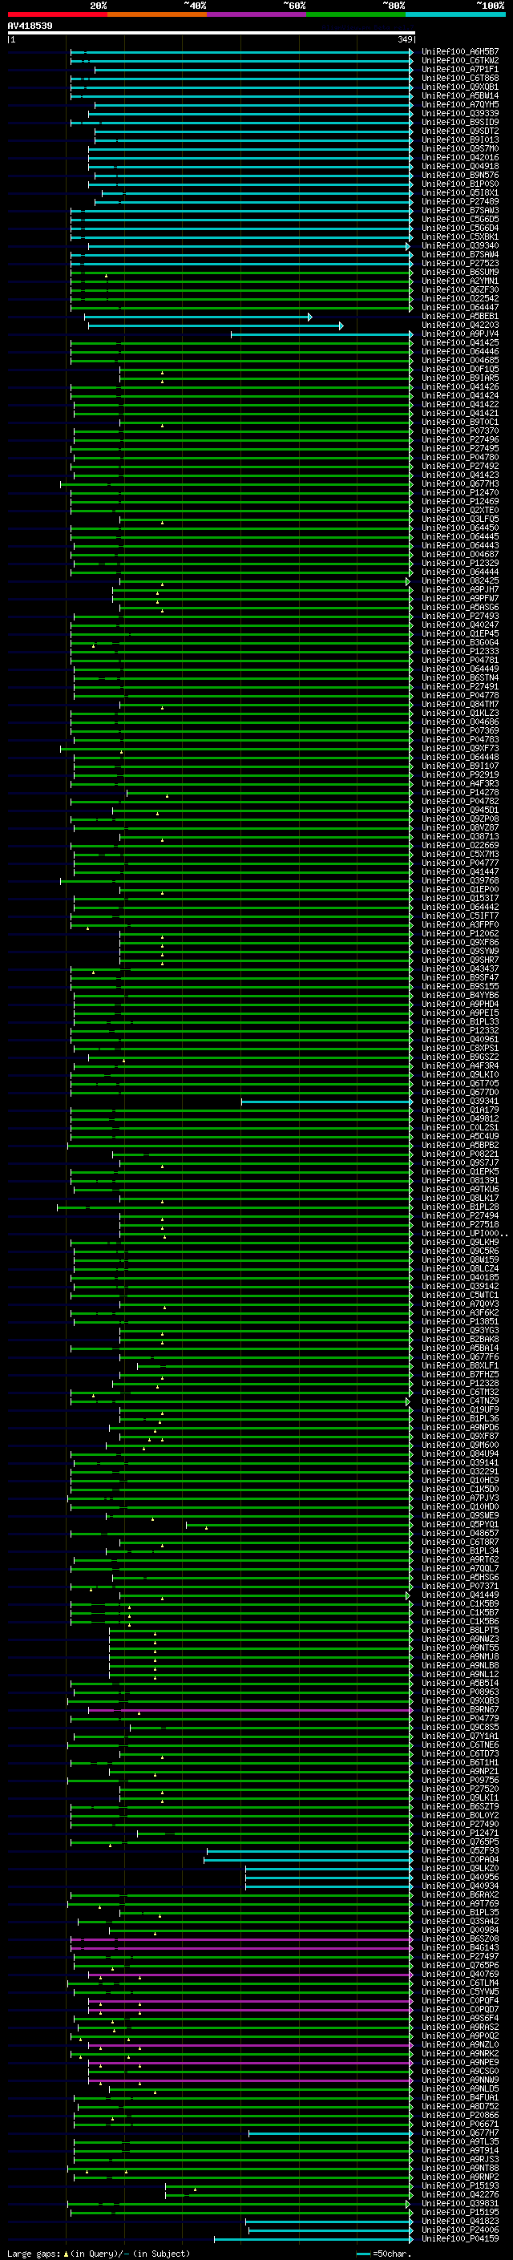Select label UniRef100_P20866
Screen dimensions: 513x2260
(x=459, y=2114)
